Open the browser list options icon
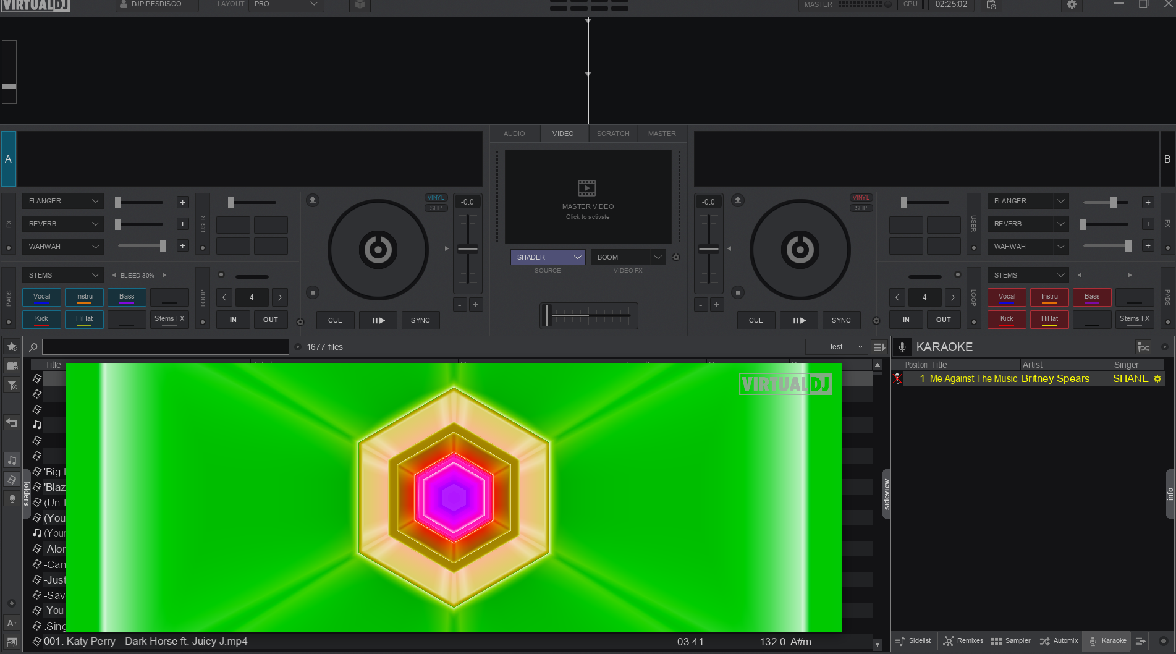 [879, 347]
